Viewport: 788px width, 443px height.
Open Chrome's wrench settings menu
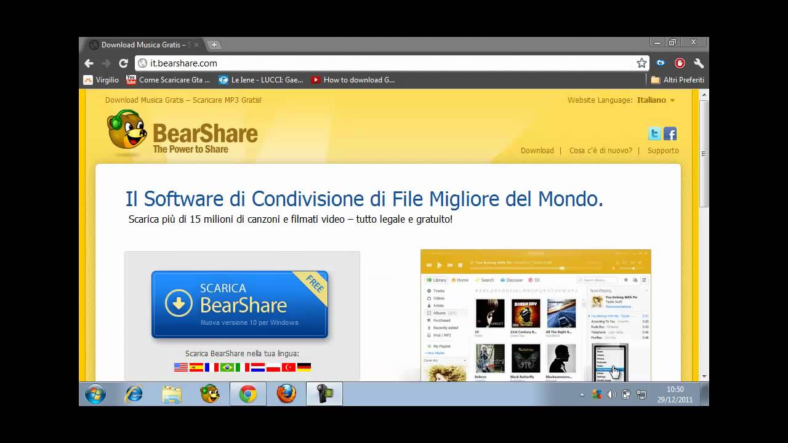(699, 63)
